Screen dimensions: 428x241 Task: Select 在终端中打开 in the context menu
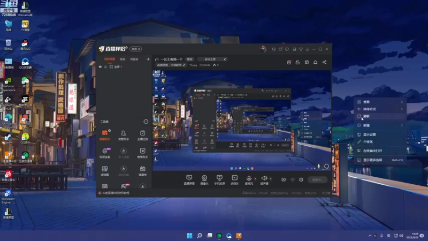point(380,151)
